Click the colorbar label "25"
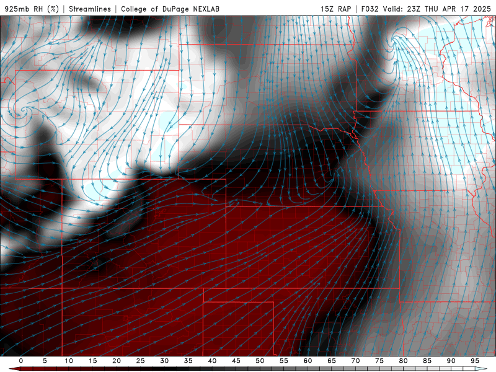496x372 pixels. [x=141, y=361]
